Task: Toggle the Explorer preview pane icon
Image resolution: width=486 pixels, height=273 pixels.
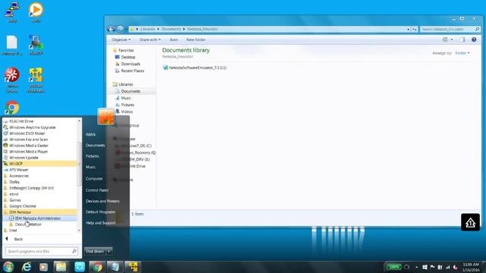Action: [x=462, y=39]
